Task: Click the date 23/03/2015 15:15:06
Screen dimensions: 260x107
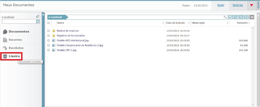Action: [x=178, y=31]
